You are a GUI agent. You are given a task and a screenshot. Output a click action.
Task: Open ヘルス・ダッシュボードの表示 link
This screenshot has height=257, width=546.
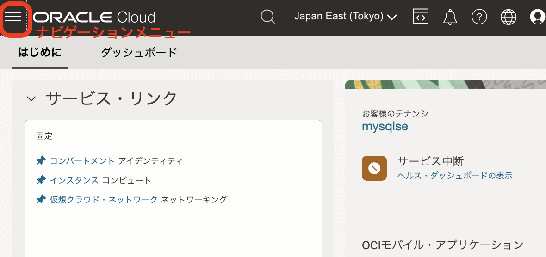click(x=455, y=176)
